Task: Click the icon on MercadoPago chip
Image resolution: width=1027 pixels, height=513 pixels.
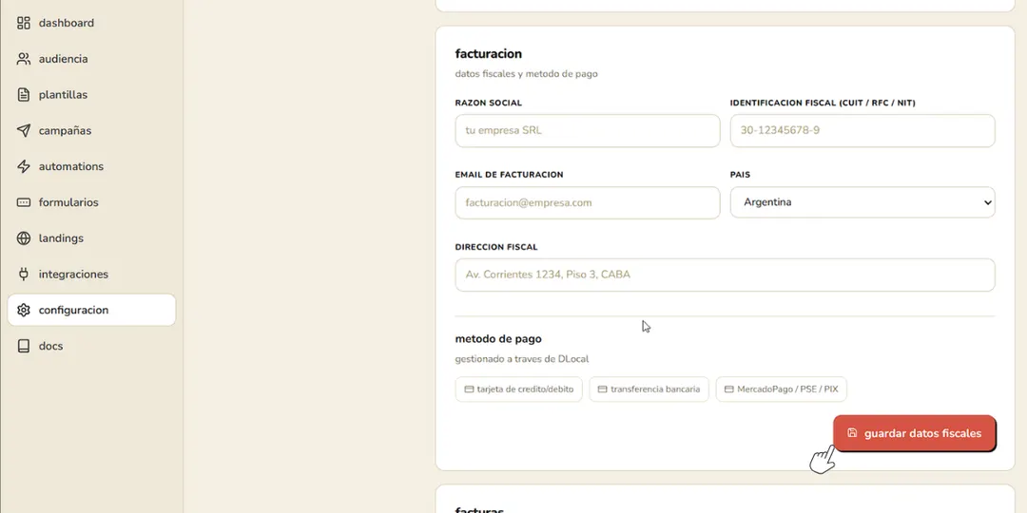Action: pyautogui.click(x=729, y=389)
